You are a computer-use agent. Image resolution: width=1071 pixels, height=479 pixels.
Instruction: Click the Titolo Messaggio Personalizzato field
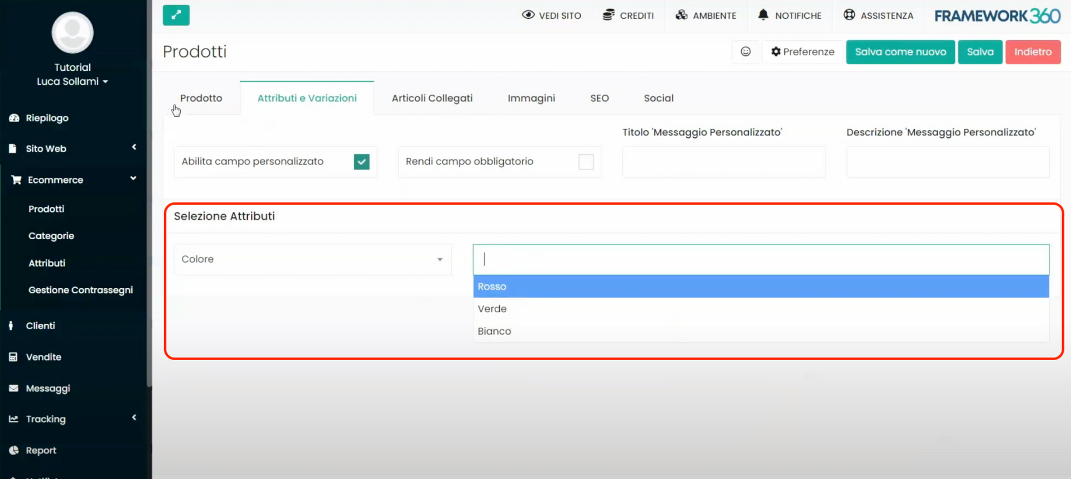(x=723, y=162)
